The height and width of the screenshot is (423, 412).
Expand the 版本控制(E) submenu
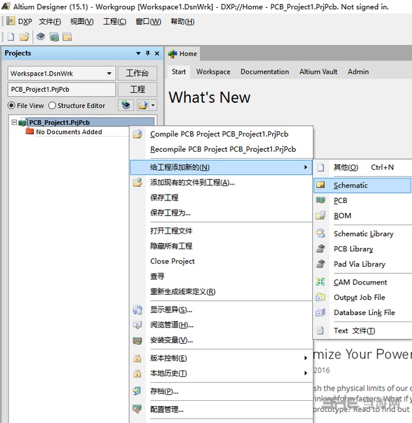click(305, 358)
